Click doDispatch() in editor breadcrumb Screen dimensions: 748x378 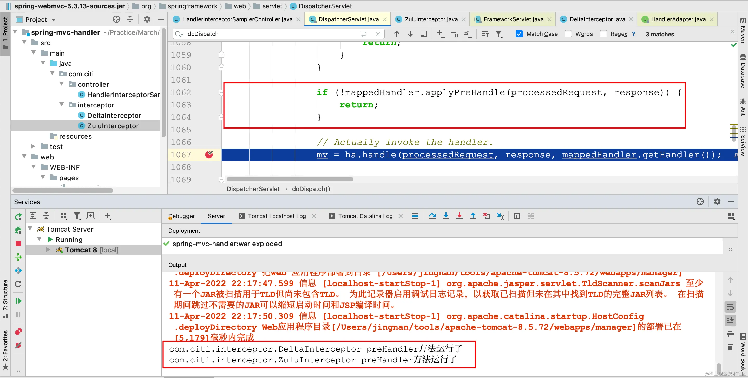click(311, 189)
